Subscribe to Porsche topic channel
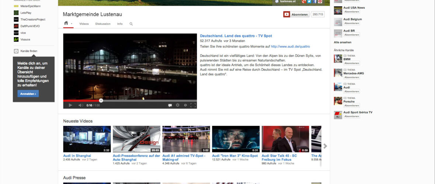 click(x=352, y=106)
